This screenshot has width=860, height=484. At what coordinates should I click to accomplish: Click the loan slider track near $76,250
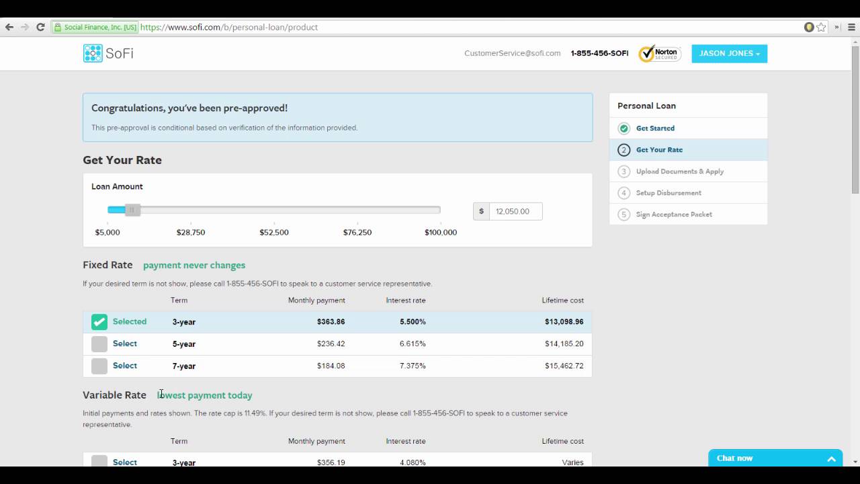(x=357, y=210)
